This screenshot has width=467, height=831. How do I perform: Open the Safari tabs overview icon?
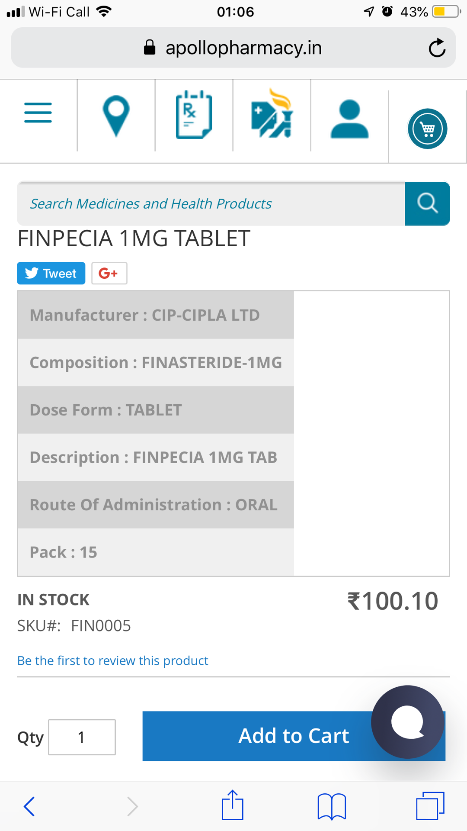point(430,806)
